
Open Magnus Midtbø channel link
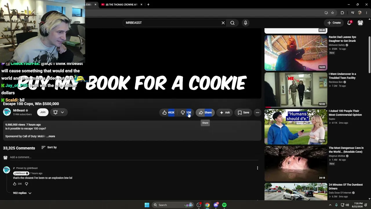pos(337,156)
